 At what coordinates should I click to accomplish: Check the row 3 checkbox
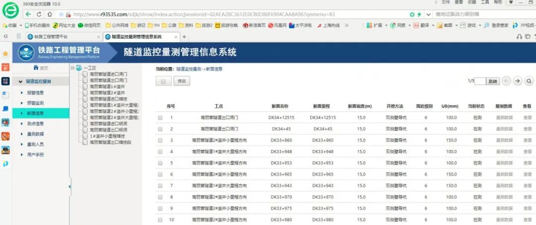click(x=160, y=140)
